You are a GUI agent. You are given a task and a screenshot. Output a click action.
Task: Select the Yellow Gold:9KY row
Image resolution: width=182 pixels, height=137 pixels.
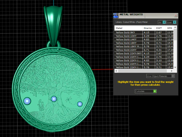[x=144, y=32]
